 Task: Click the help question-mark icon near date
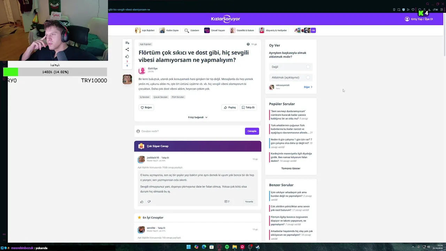point(248,44)
